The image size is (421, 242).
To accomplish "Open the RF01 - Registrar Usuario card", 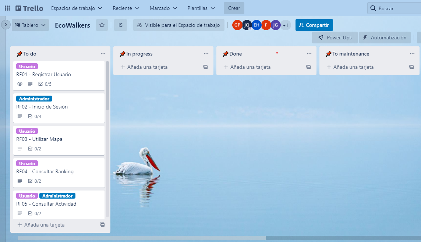I will pos(59,76).
